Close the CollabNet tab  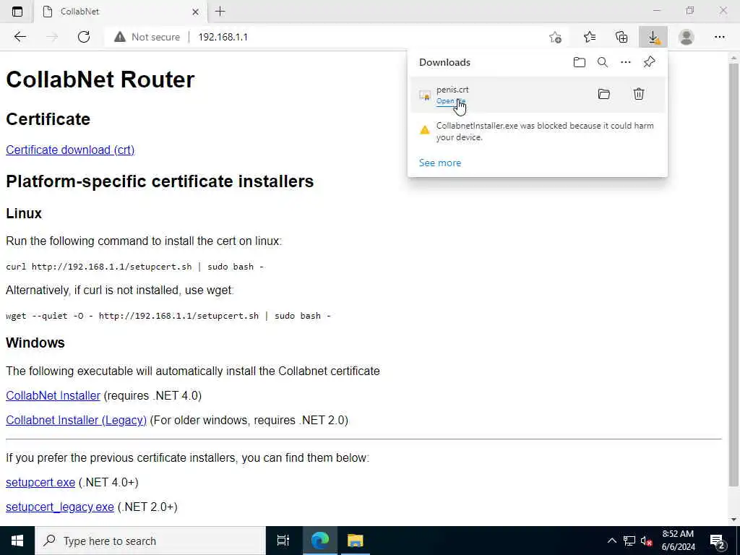(x=195, y=12)
